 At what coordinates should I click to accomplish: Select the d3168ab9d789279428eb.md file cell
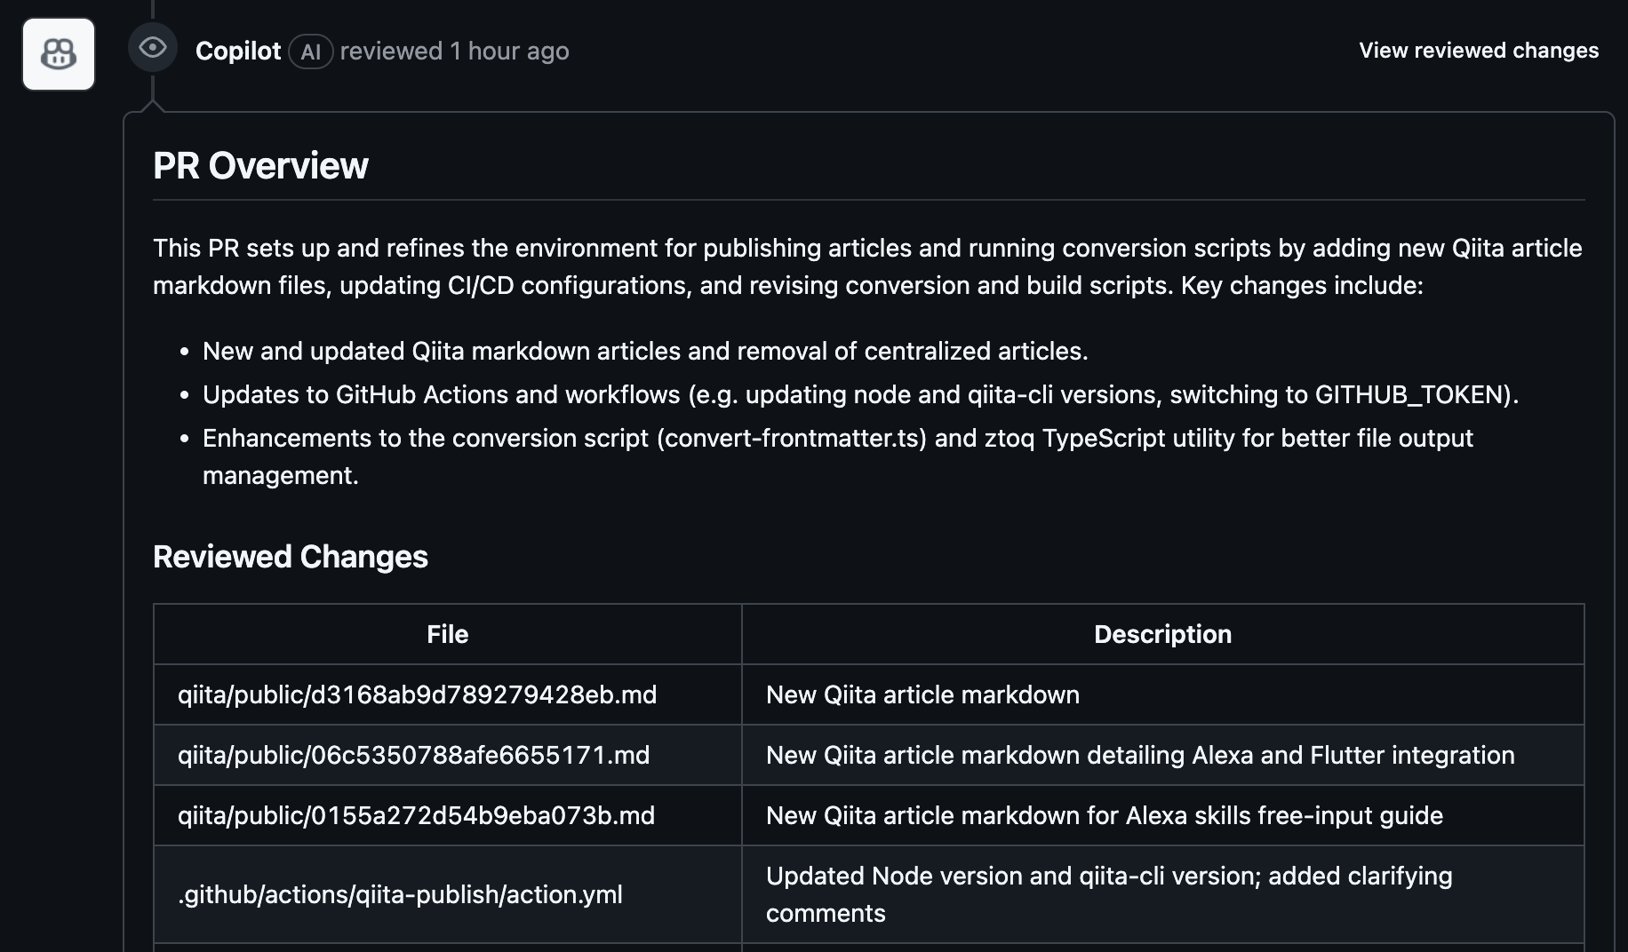pyautogui.click(x=417, y=694)
